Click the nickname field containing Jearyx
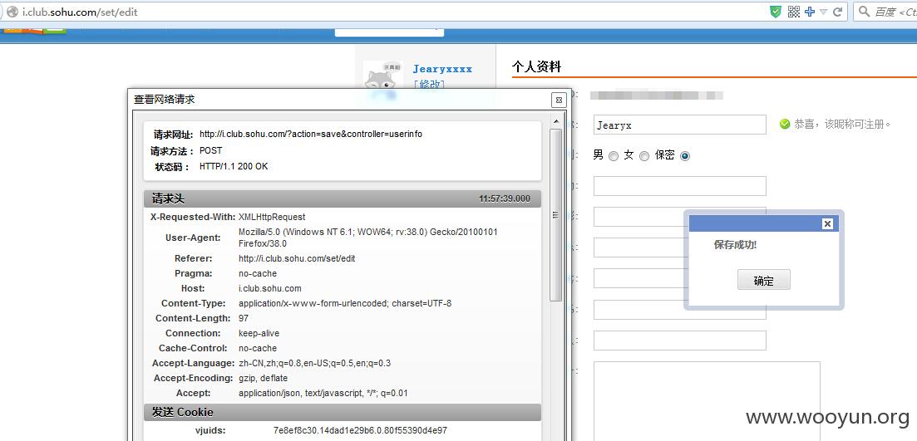The width and height of the screenshot is (917, 441). tap(679, 125)
